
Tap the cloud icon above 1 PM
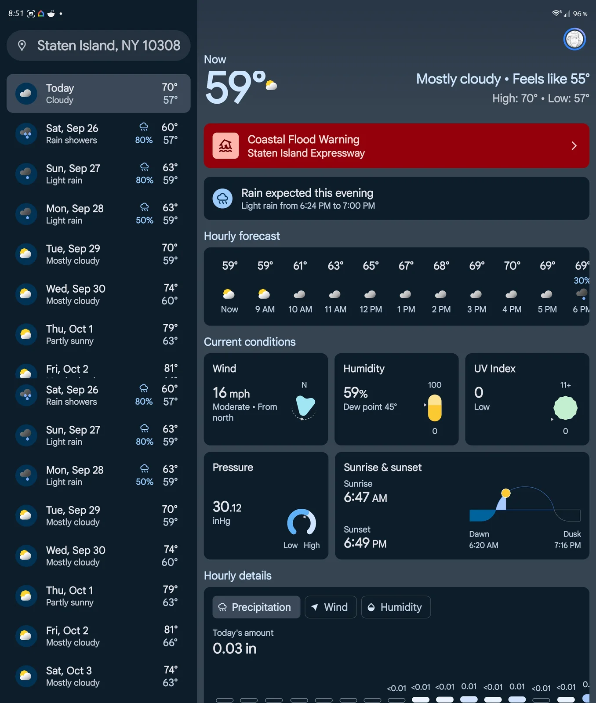click(x=406, y=294)
